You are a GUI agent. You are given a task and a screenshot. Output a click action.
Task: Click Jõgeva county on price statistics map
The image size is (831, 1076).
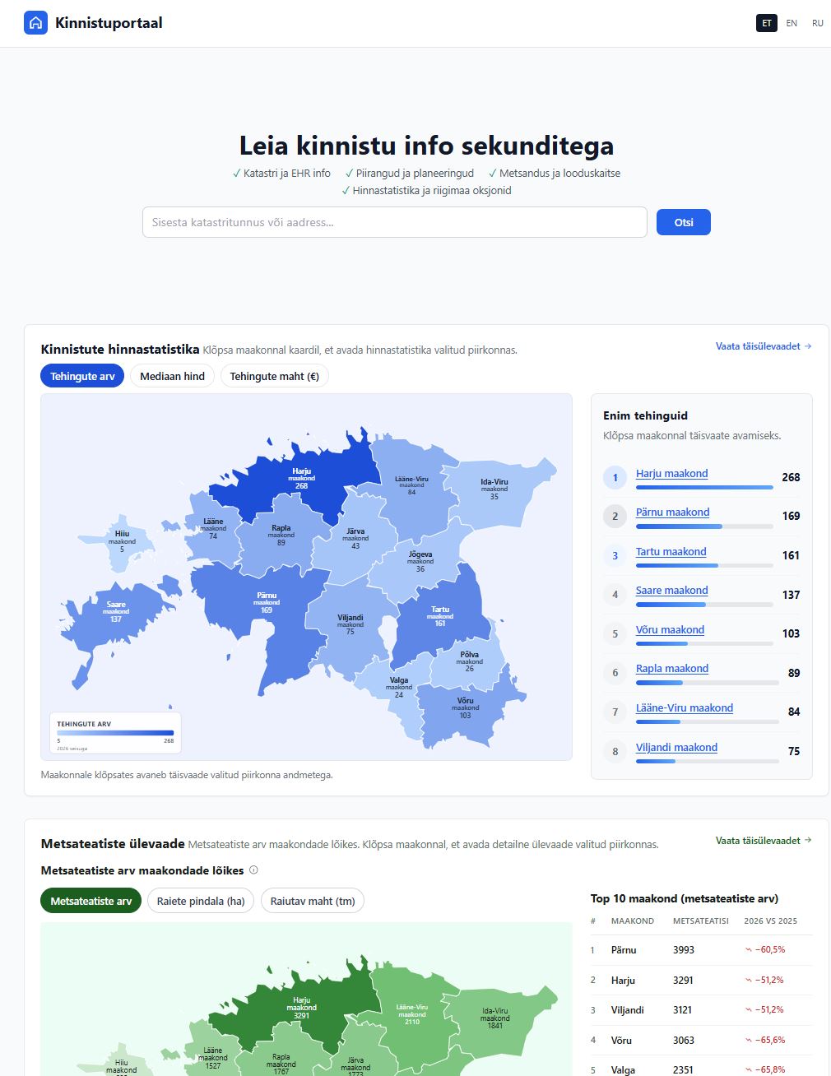420,561
